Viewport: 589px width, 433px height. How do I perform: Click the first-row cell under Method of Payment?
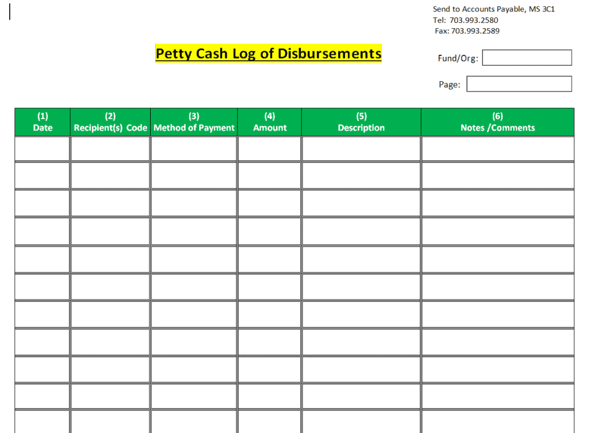point(194,149)
